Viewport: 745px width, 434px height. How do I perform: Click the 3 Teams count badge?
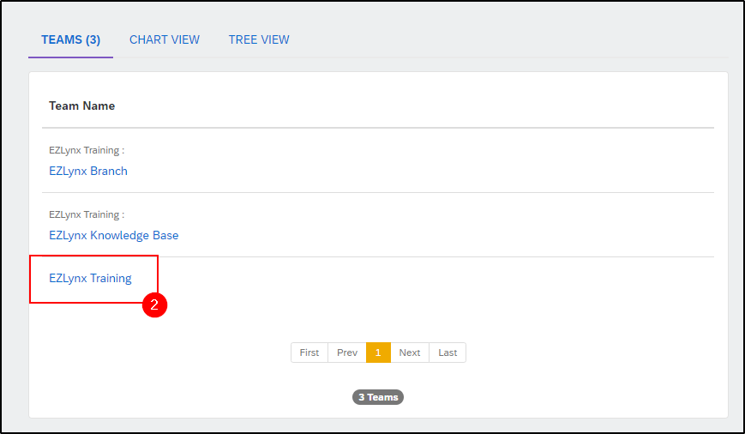pos(378,397)
